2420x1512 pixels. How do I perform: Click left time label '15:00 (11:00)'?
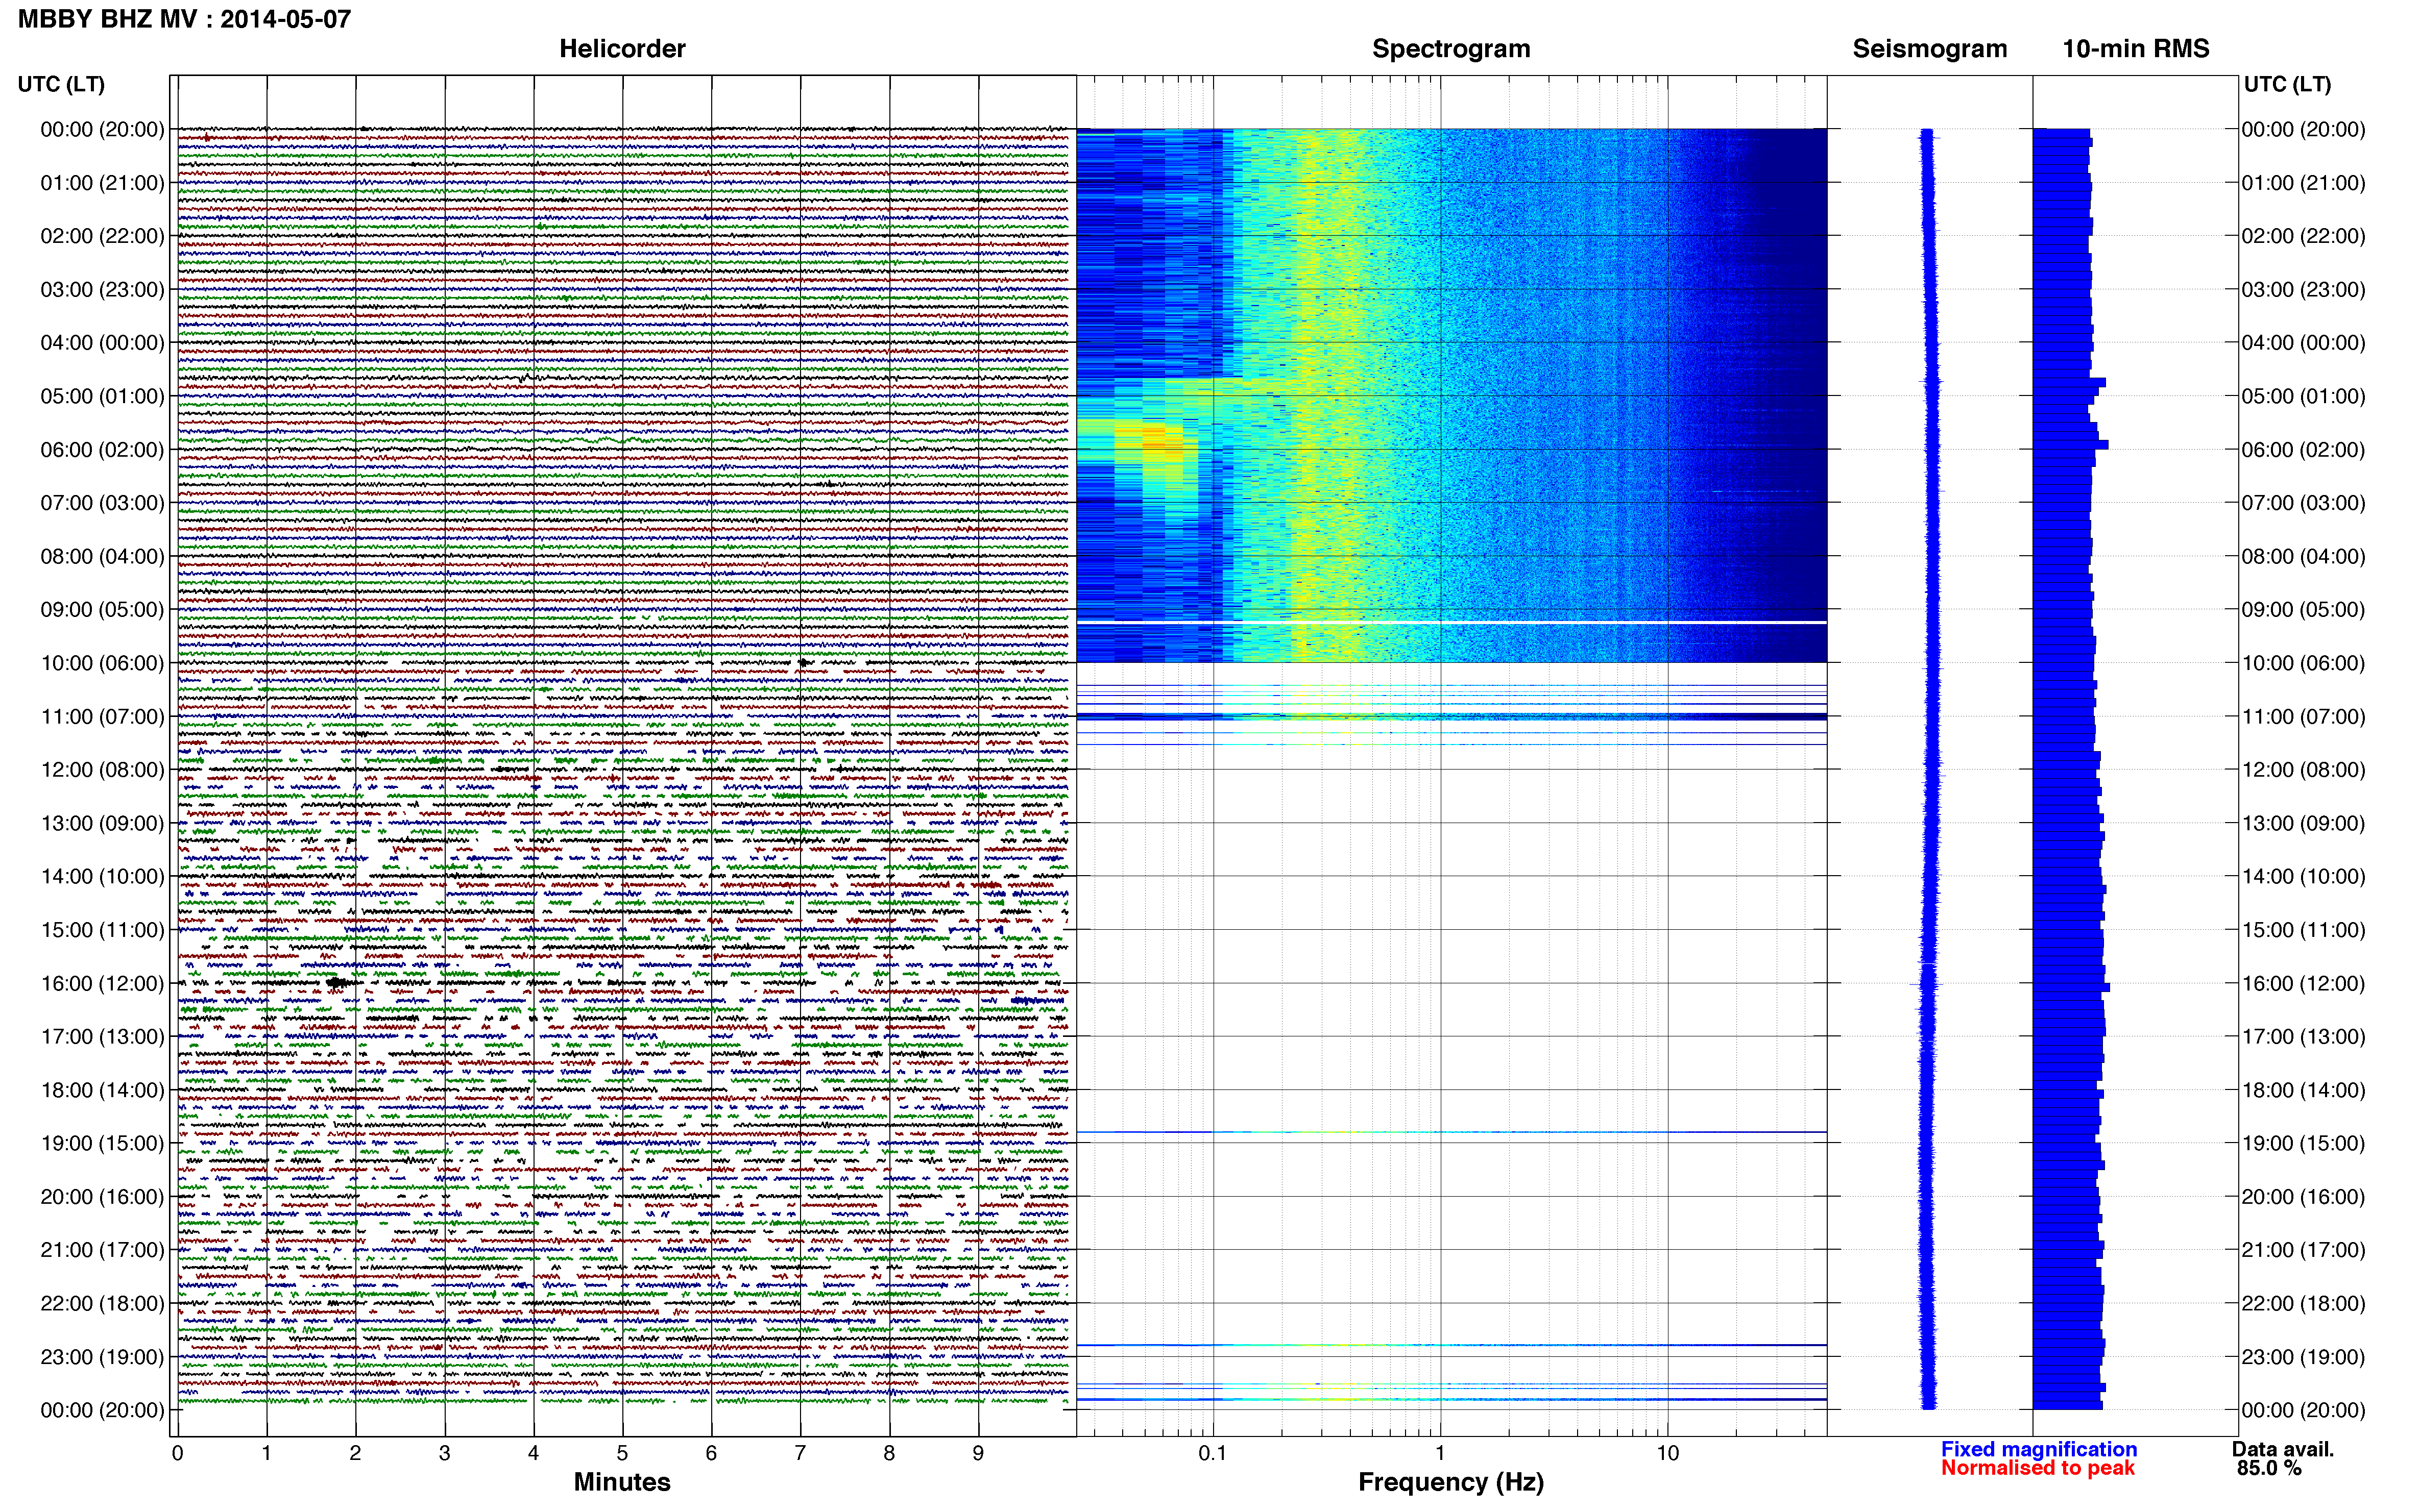coord(102,930)
